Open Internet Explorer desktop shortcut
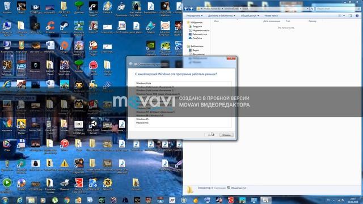Screen dimensions: 363x204 point(7,86)
